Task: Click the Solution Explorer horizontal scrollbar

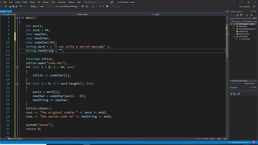Action: pyautogui.click(x=239, y=81)
